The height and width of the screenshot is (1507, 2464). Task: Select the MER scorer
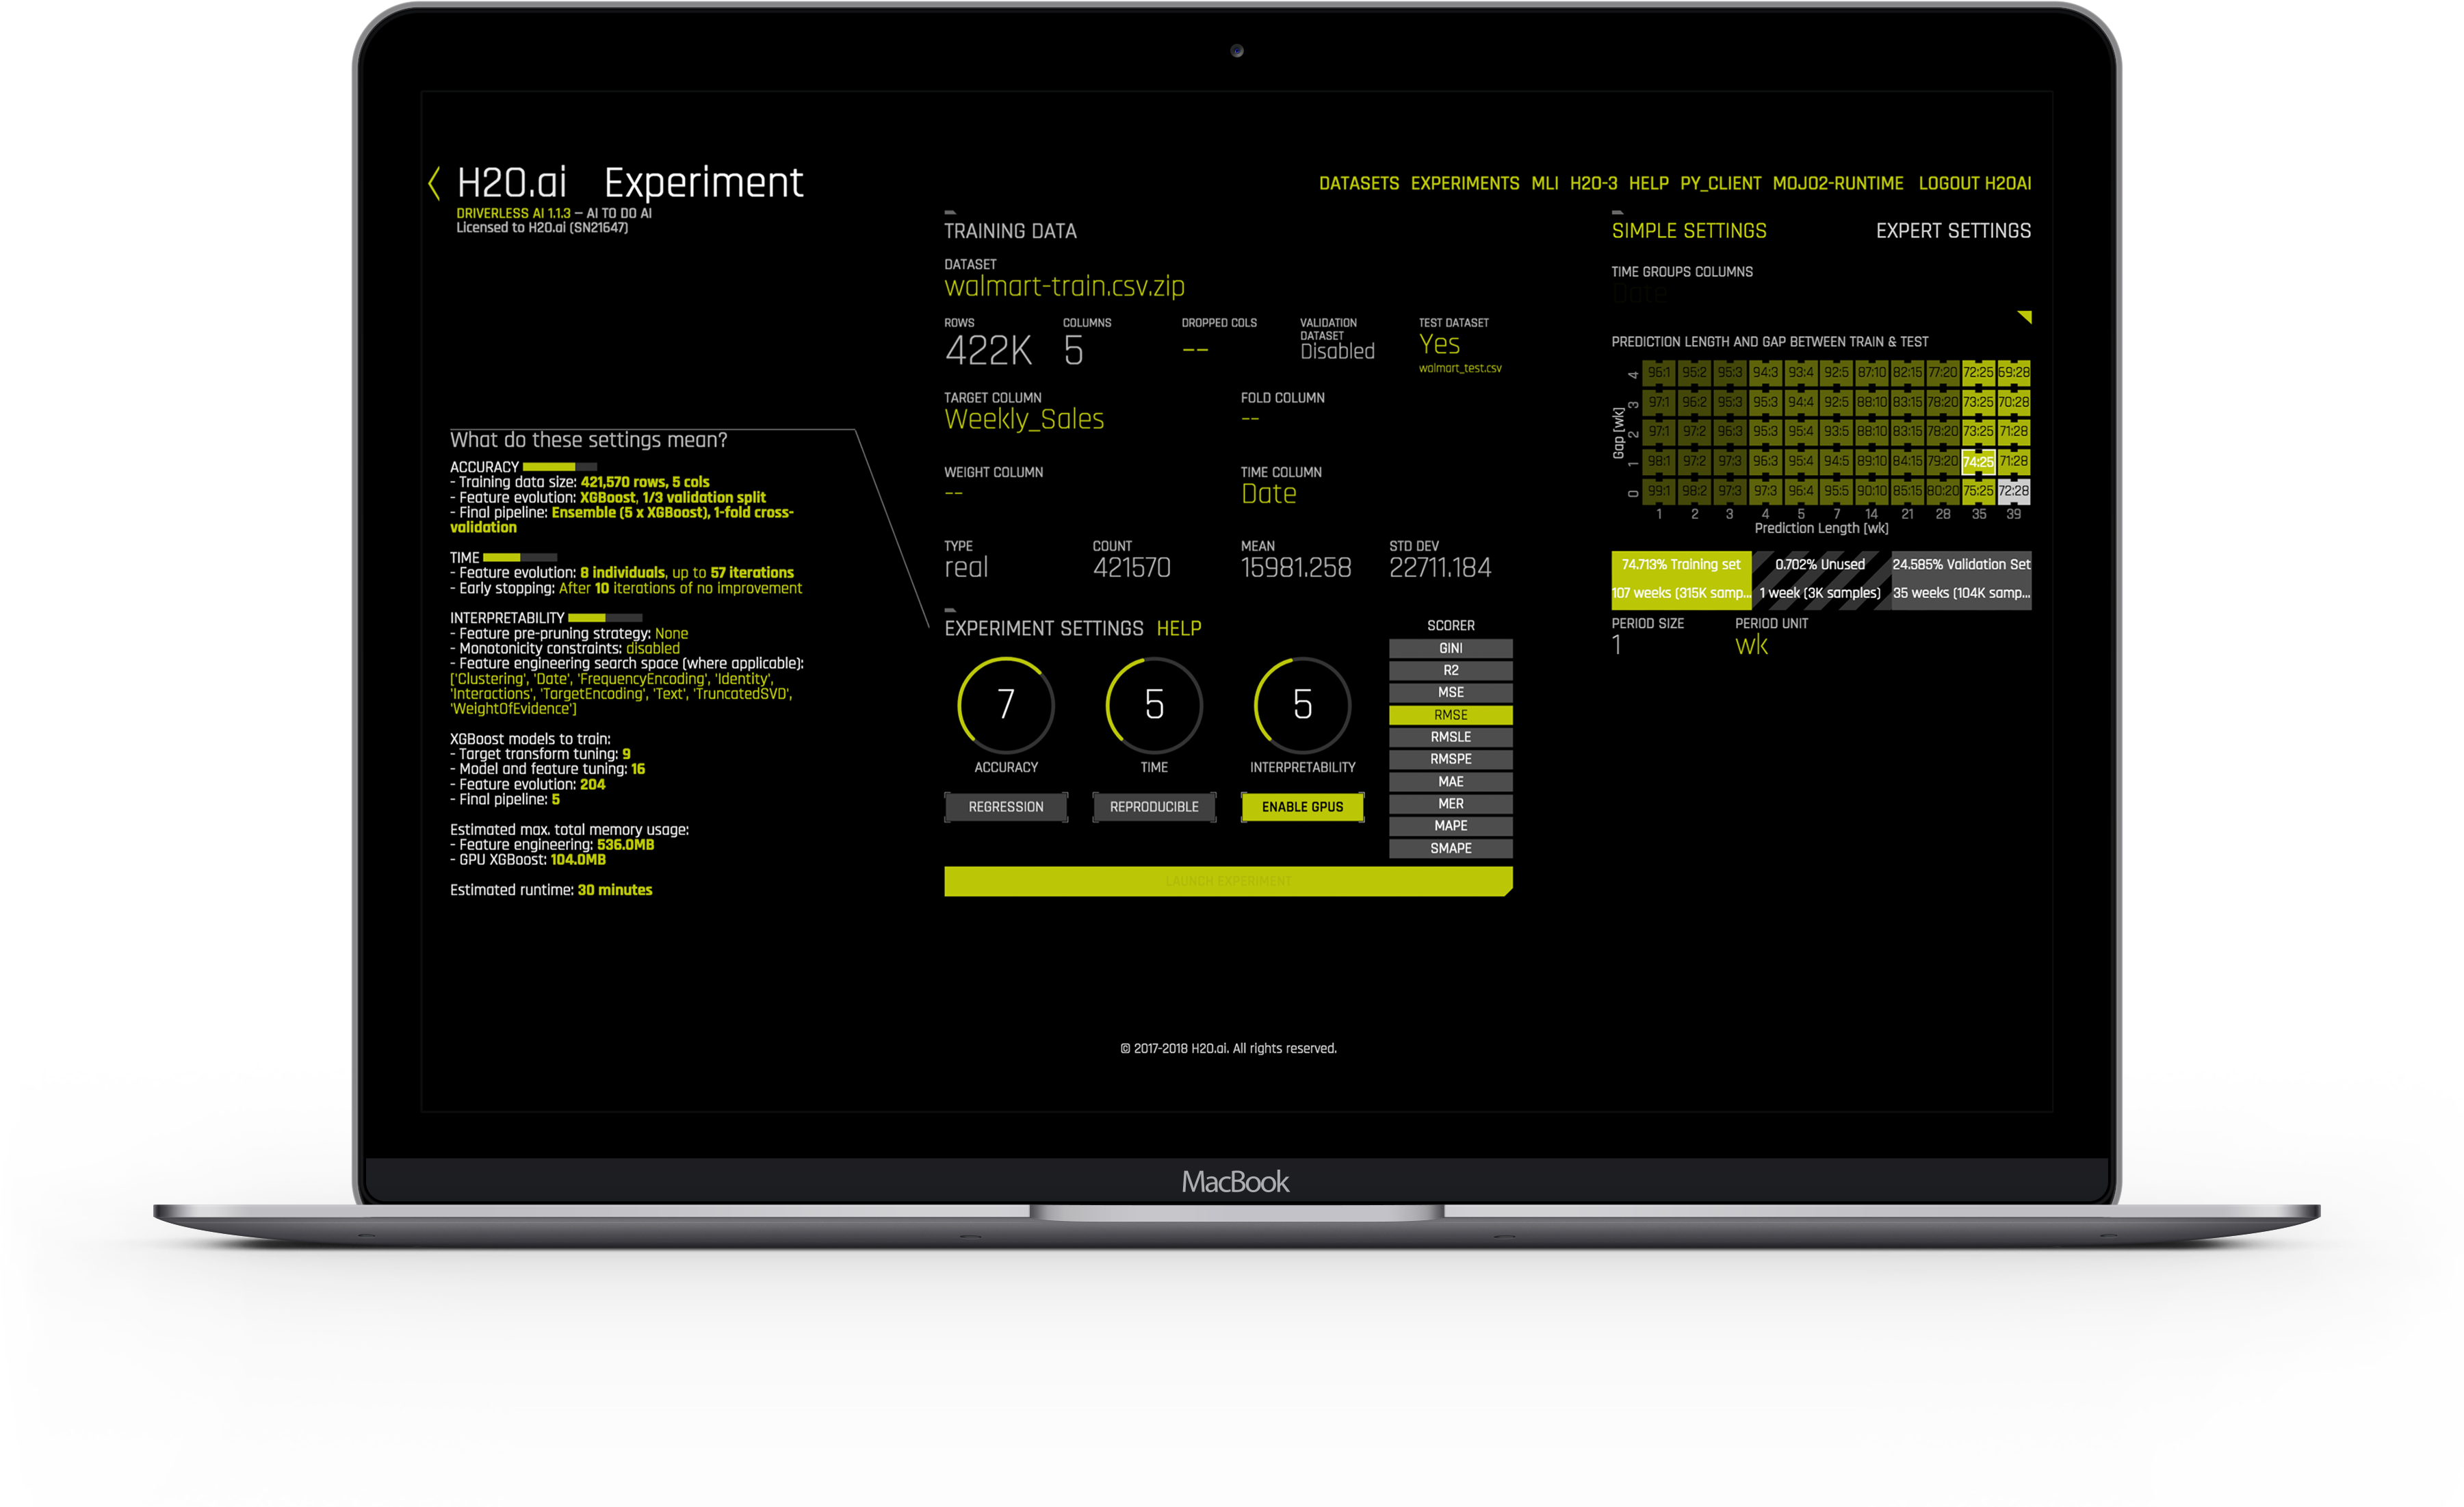[x=1451, y=804]
